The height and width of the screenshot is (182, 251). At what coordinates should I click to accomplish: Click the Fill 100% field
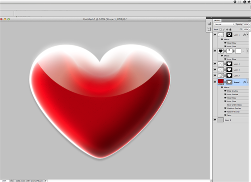[246, 29]
